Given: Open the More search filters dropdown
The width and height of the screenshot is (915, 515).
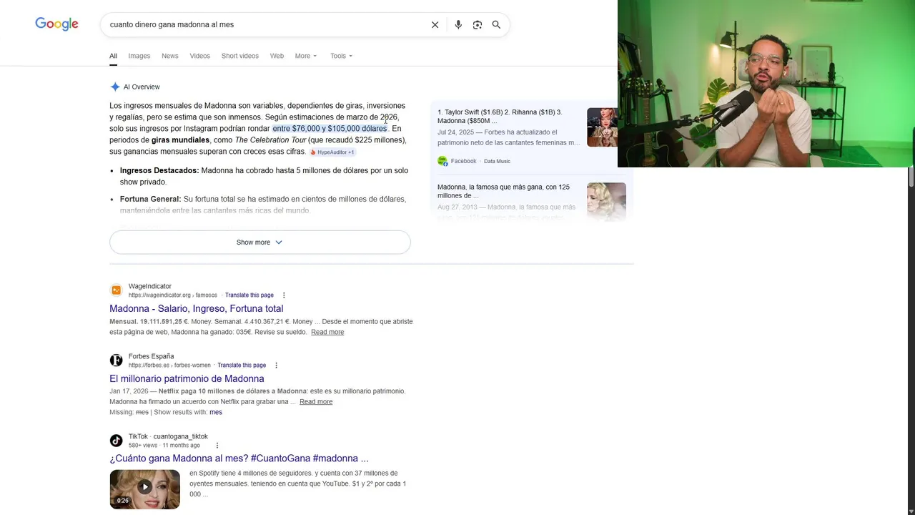Looking at the screenshot, I should click(306, 56).
